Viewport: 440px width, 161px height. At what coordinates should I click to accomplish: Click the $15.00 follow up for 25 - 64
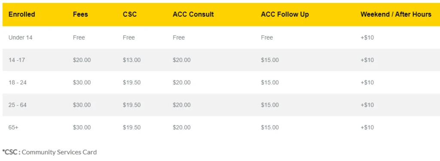pyautogui.click(x=270, y=105)
